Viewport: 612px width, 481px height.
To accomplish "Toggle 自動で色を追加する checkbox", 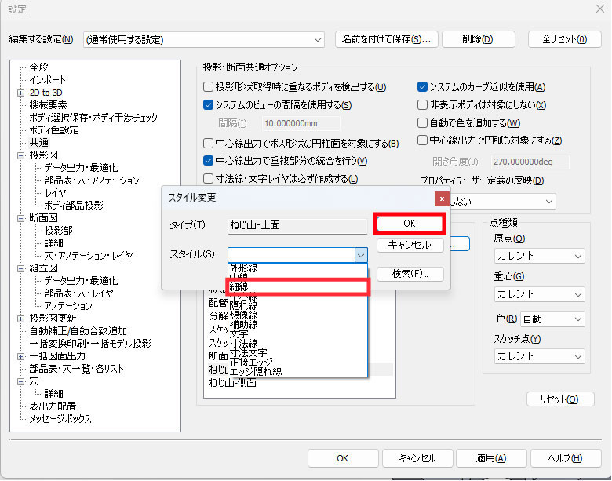I will point(423,123).
